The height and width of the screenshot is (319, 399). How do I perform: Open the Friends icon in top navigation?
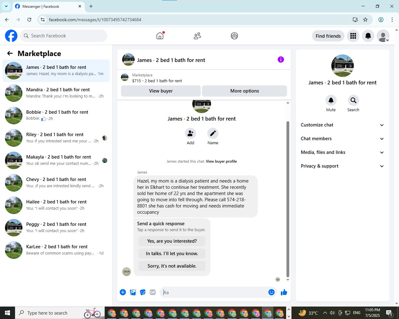point(197,36)
